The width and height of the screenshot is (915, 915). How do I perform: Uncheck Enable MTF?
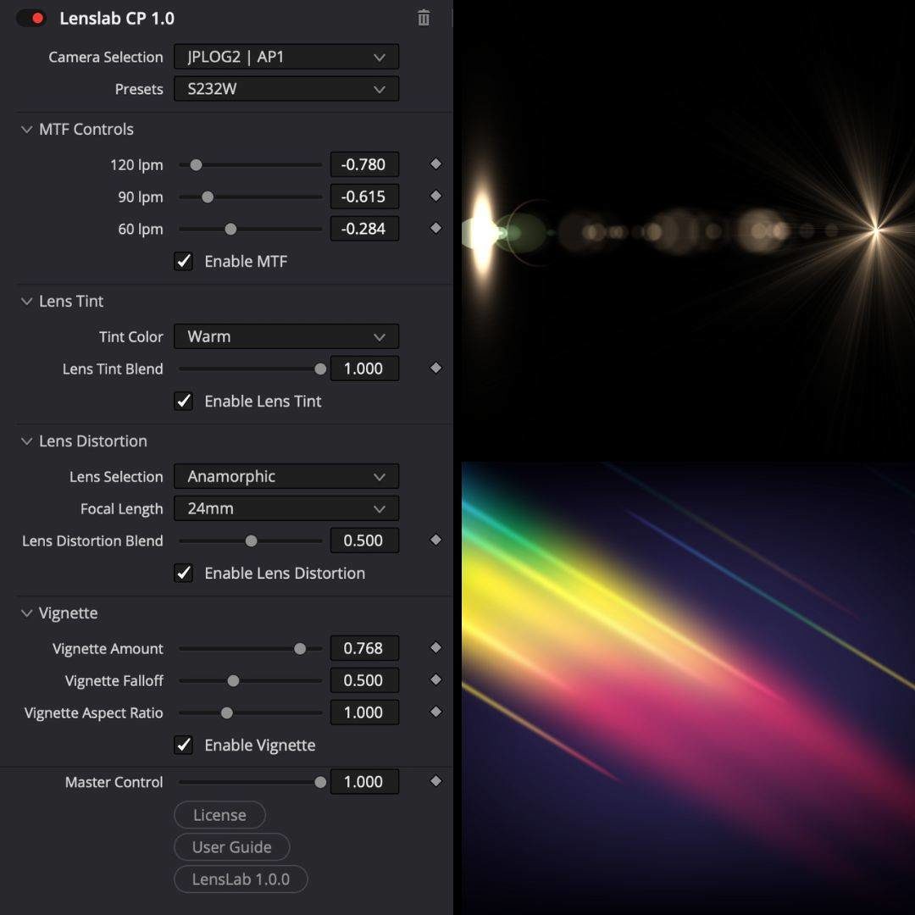pos(184,261)
